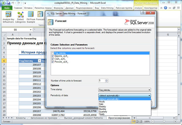Open the Файл tab
This screenshot has height=125, width=182.
(7, 8)
